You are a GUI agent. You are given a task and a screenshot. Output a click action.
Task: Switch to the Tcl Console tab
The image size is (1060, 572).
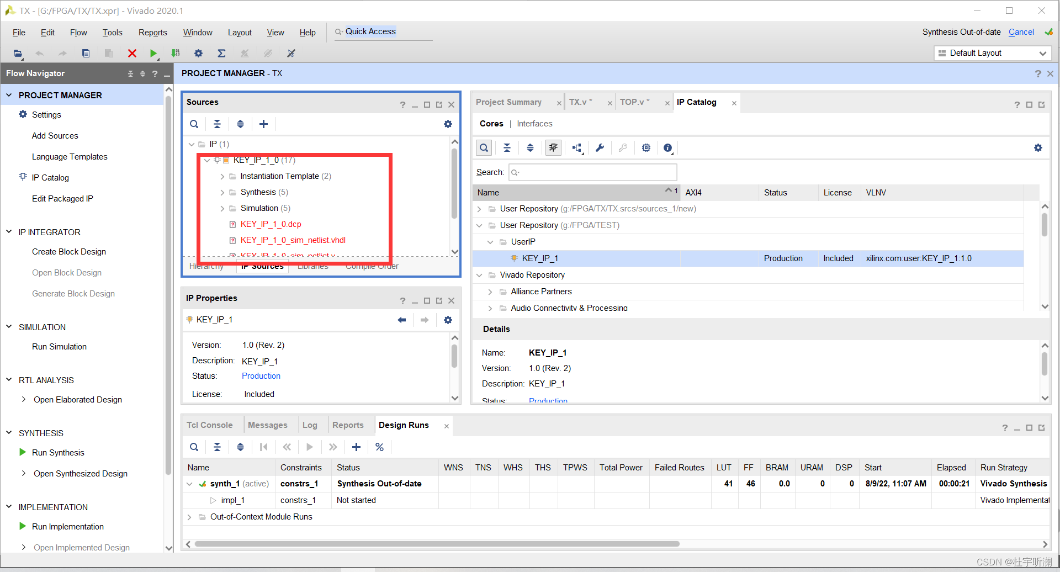coord(210,425)
